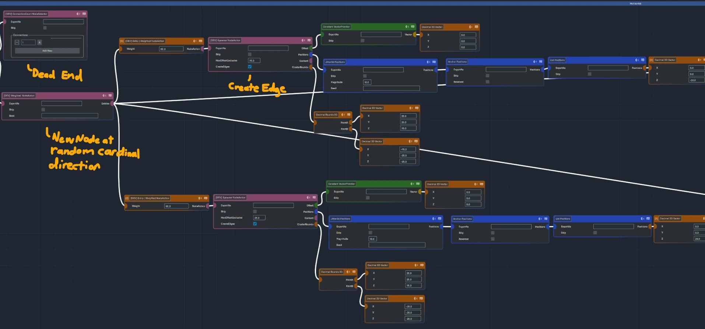
Task: Click the comment icon on ConnectionCount NodeSelector node
Action: click(x=84, y=14)
